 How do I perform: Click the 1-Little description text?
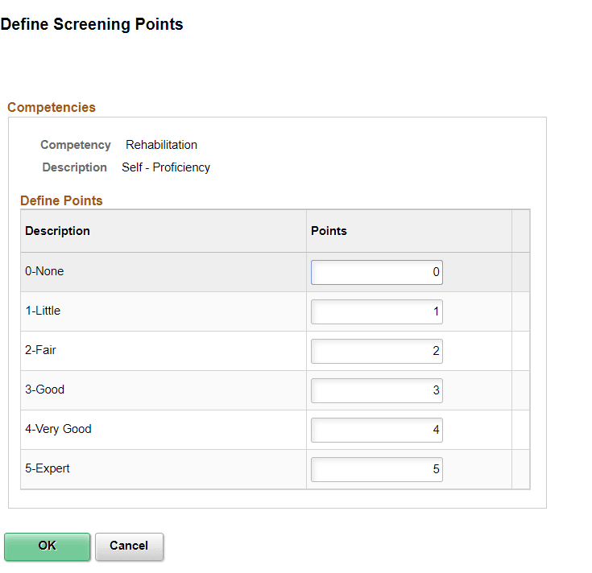(43, 311)
